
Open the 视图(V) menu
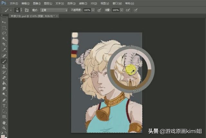105,4
